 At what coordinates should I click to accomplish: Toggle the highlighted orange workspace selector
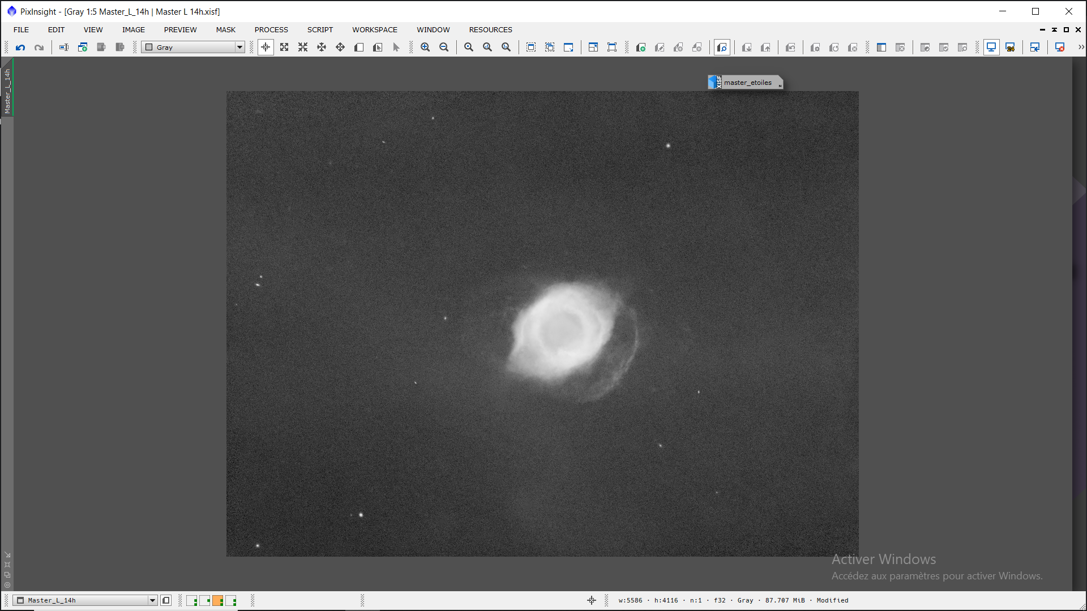coord(218,600)
